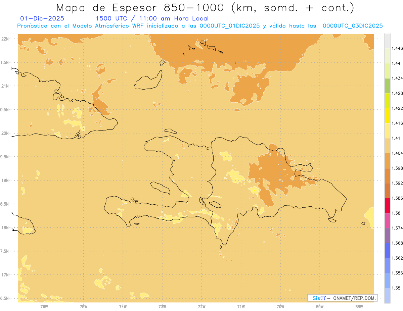This screenshot has width=403, height=311.
Task: Select the colorbar value '1.398'
Action: 397,168
